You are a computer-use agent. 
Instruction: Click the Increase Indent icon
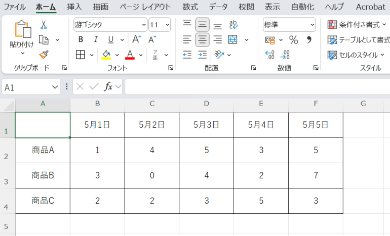point(203,55)
